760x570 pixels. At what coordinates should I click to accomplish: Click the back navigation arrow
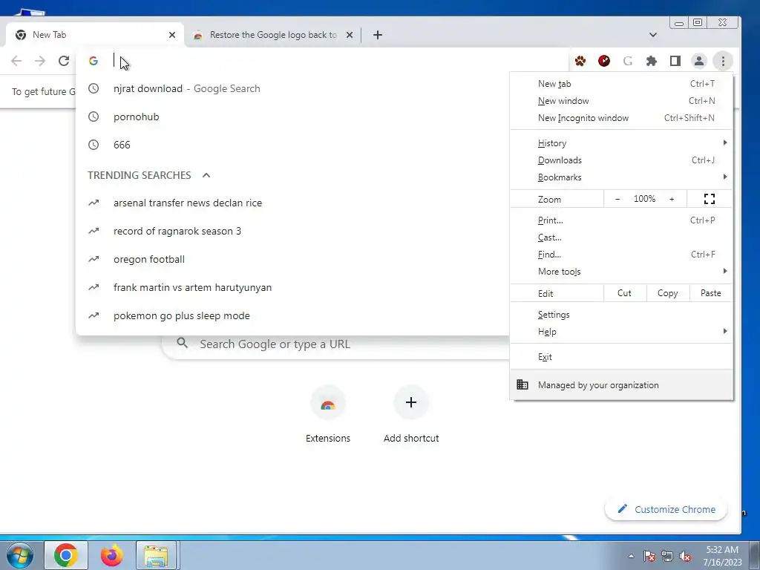[x=16, y=61]
